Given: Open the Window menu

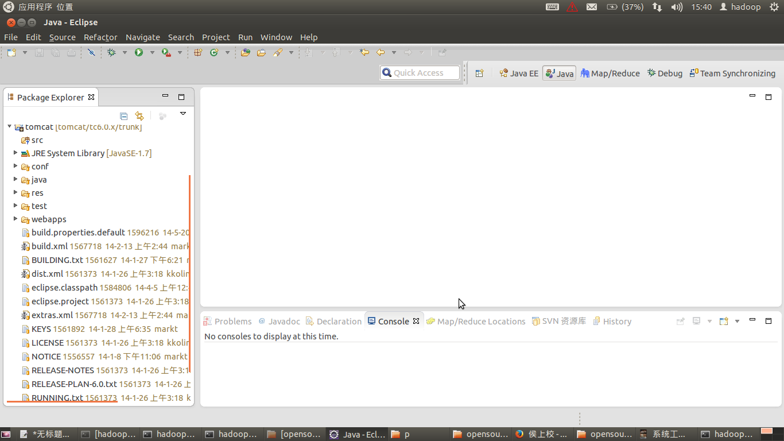Looking at the screenshot, I should coord(276,37).
